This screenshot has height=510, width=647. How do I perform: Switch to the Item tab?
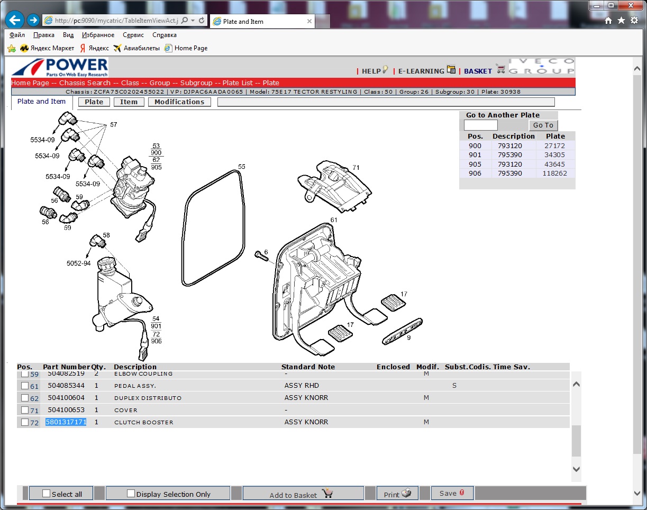129,102
